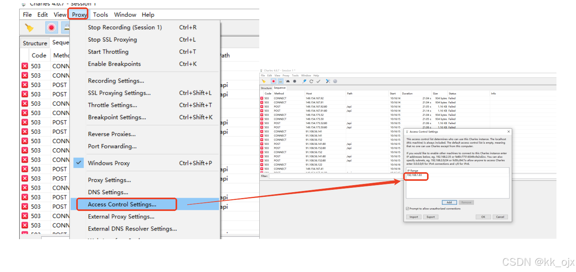Click the settings gear icon in right window toolbar
The height and width of the screenshot is (272, 576).
pyautogui.click(x=335, y=81)
